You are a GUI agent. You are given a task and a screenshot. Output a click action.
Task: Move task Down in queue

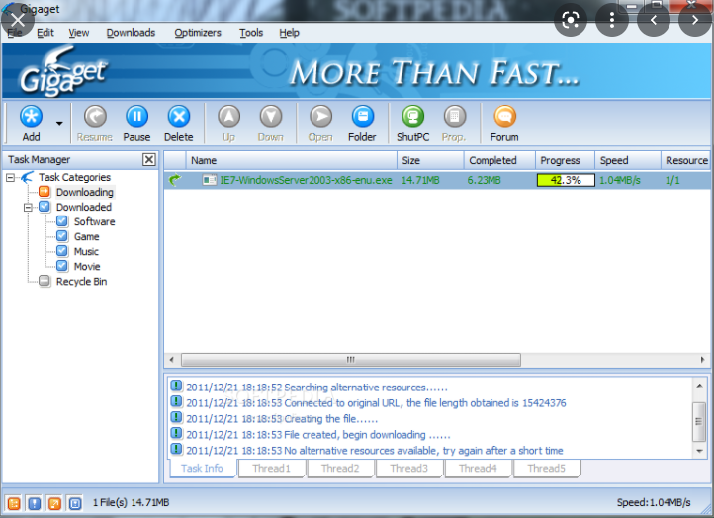pyautogui.click(x=271, y=116)
